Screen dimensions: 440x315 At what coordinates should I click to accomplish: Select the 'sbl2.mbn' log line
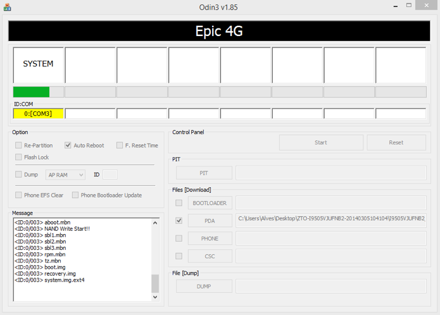pyautogui.click(x=40, y=242)
